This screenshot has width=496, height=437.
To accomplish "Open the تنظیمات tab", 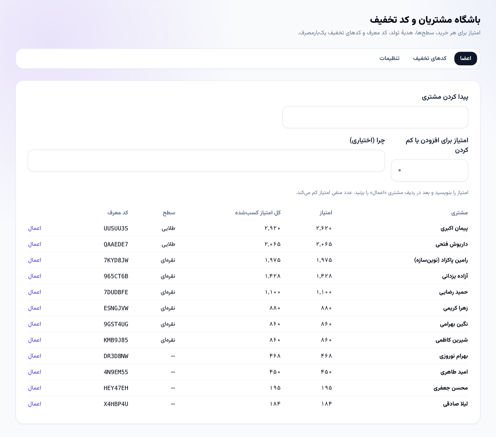I will pos(389,58).
